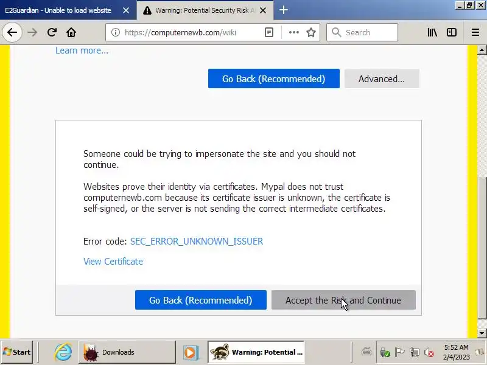Image resolution: width=487 pixels, height=365 pixels.
Task: Close the Warning: Potential Security Risk tab
Action: click(263, 10)
